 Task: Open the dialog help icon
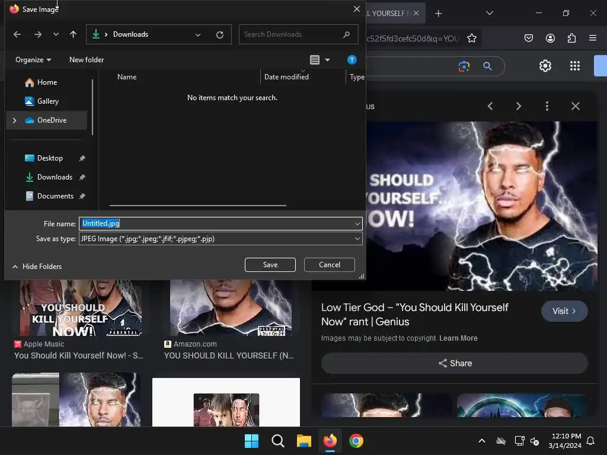click(352, 60)
